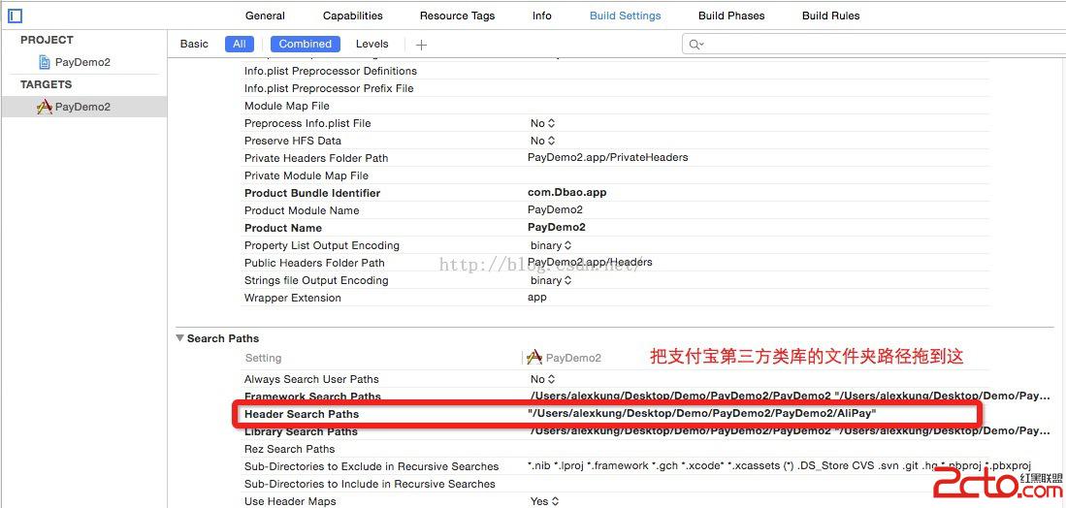This screenshot has width=1066, height=508.
Task: Select Sub-Directories to Include setting
Action: point(370,484)
